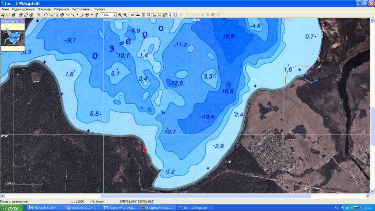This screenshot has height=211, width=375.
Task: Expand the dropdown arrow left of the ruler icon
Action: tap(92, 15)
